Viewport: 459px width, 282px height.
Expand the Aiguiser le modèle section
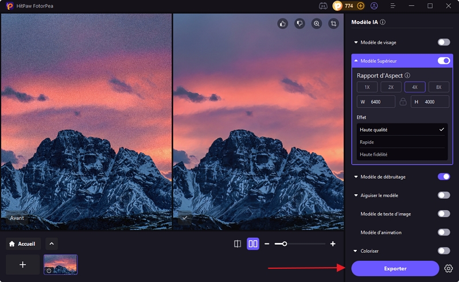click(x=356, y=195)
